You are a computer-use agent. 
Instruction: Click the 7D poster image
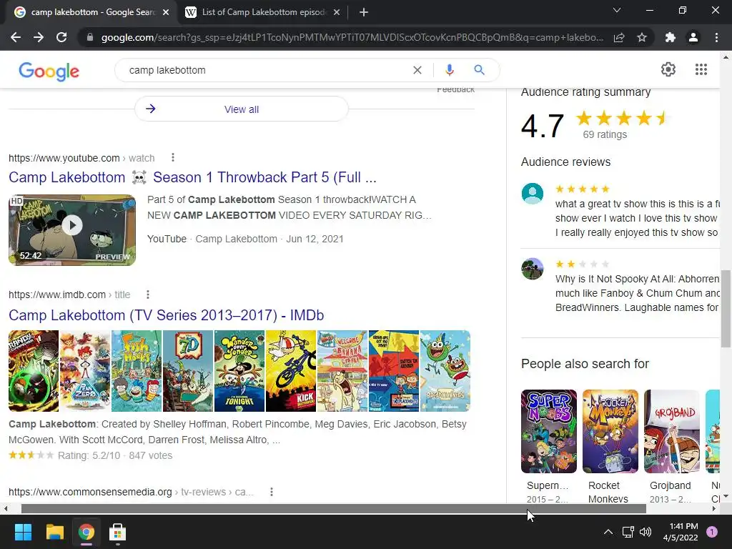[188, 371]
